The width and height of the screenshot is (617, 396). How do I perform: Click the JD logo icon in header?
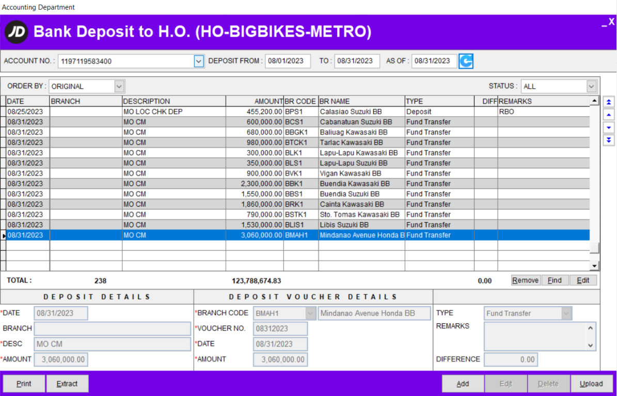[16, 32]
